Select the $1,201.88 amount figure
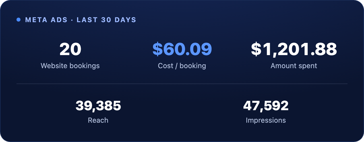This screenshot has width=364, height=142. coord(294,49)
